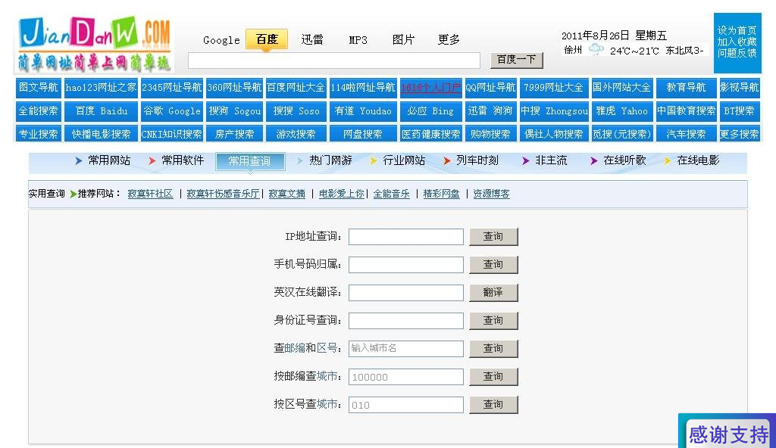This screenshot has width=776, height=448.
Task: Click 查询 button for IP地址查询
Action: click(x=493, y=237)
